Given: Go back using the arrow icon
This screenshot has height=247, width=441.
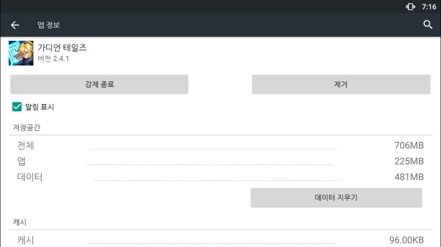Looking at the screenshot, I should point(15,25).
